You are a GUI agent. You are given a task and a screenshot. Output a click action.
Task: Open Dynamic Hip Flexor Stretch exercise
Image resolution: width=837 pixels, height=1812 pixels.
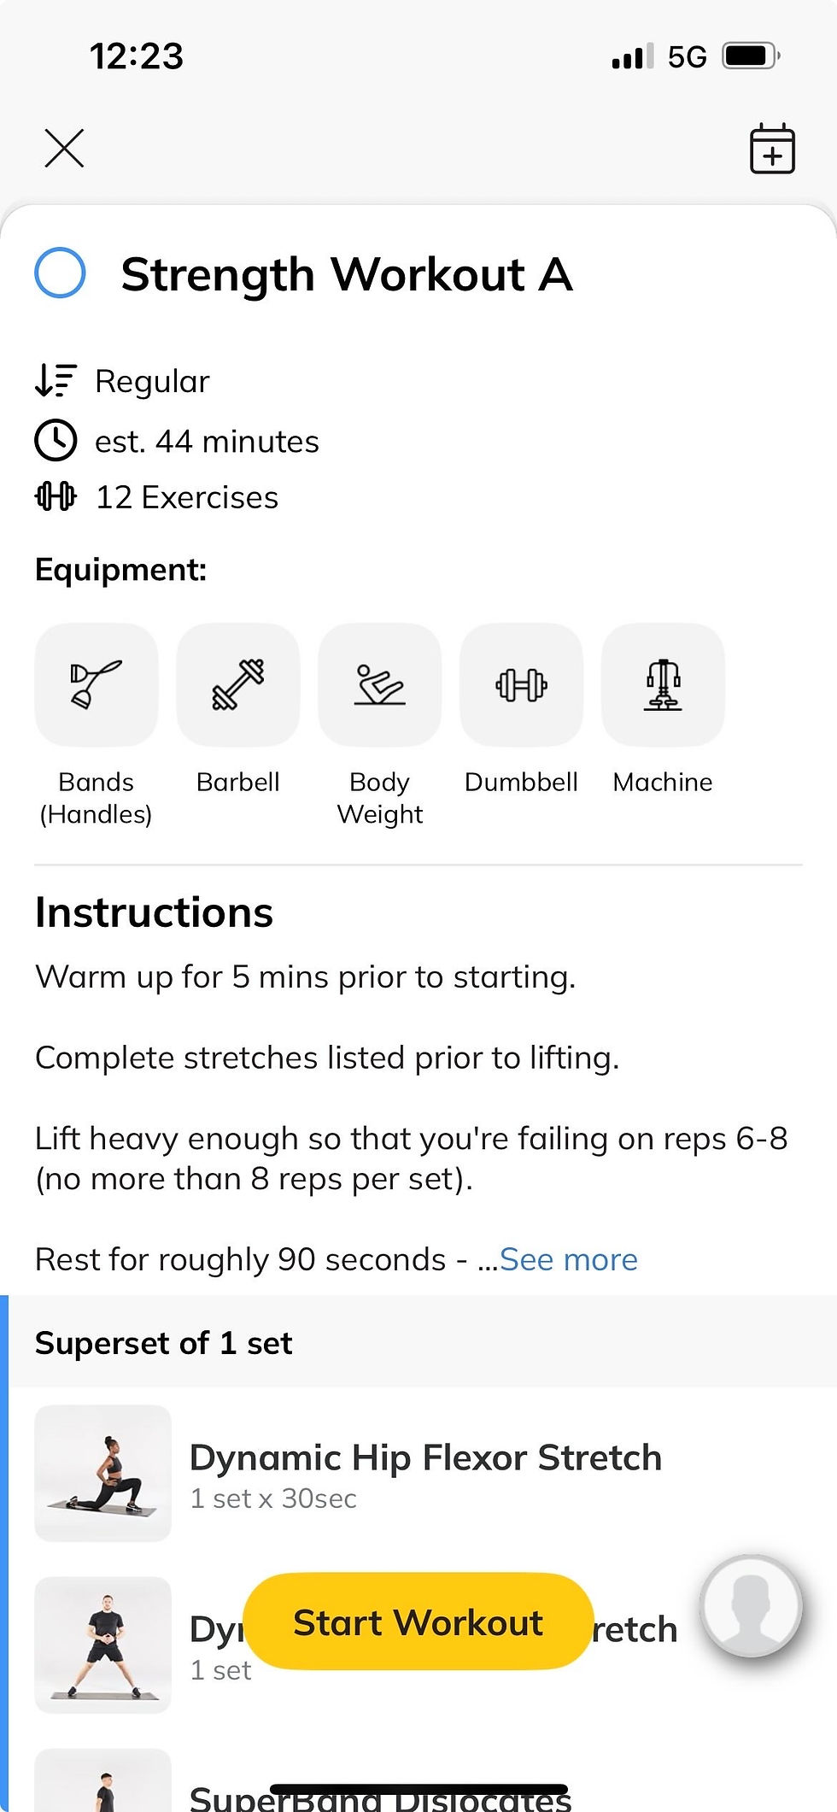(x=426, y=1457)
